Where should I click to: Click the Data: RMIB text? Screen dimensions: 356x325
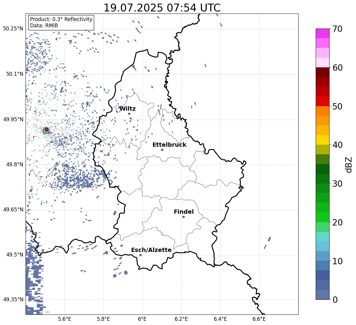(44, 26)
